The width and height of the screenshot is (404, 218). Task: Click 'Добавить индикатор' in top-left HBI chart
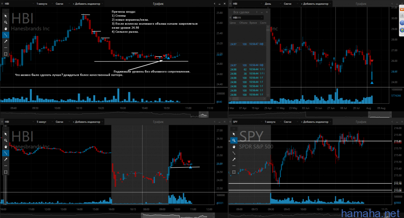(87, 4)
